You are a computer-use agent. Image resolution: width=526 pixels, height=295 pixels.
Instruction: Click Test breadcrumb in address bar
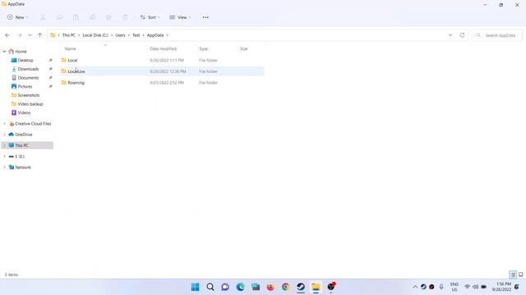136,35
